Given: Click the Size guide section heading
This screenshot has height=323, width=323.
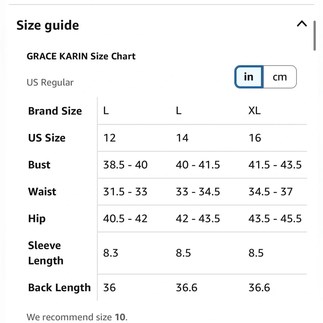Looking at the screenshot, I should [x=48, y=25].
